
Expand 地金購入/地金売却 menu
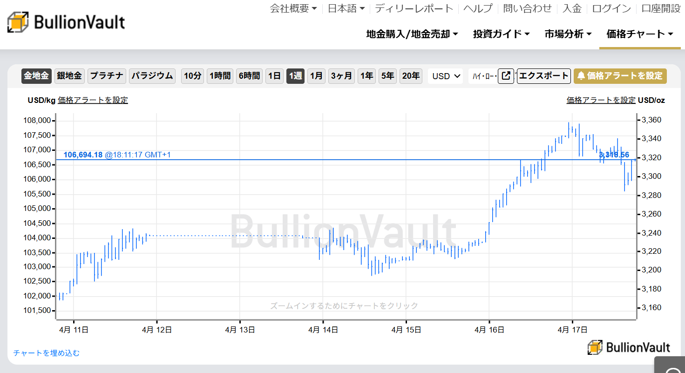(412, 34)
